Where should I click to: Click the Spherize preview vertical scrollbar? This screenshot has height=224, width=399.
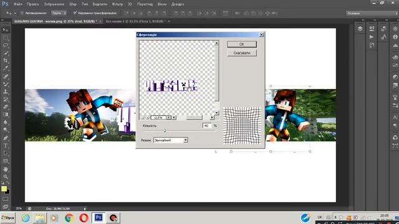tap(217, 77)
